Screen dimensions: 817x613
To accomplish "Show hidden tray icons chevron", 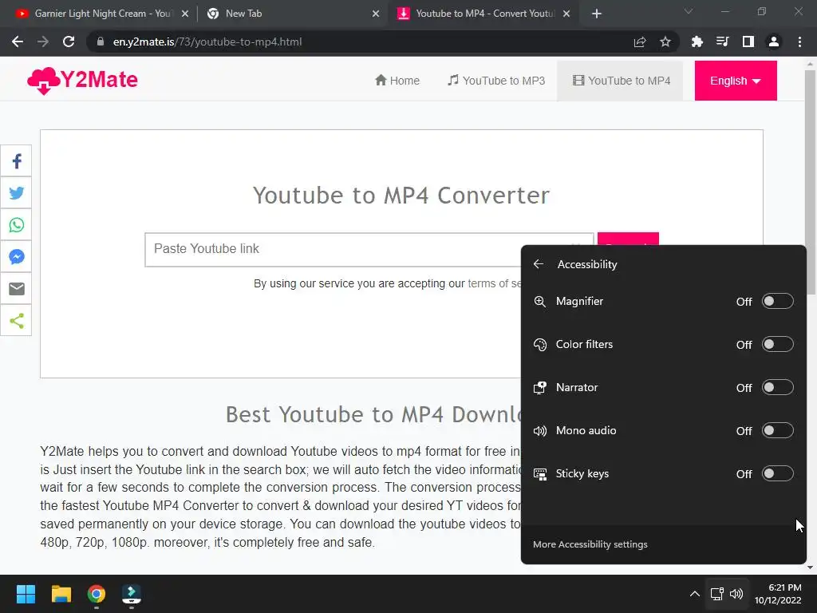I will tap(695, 594).
